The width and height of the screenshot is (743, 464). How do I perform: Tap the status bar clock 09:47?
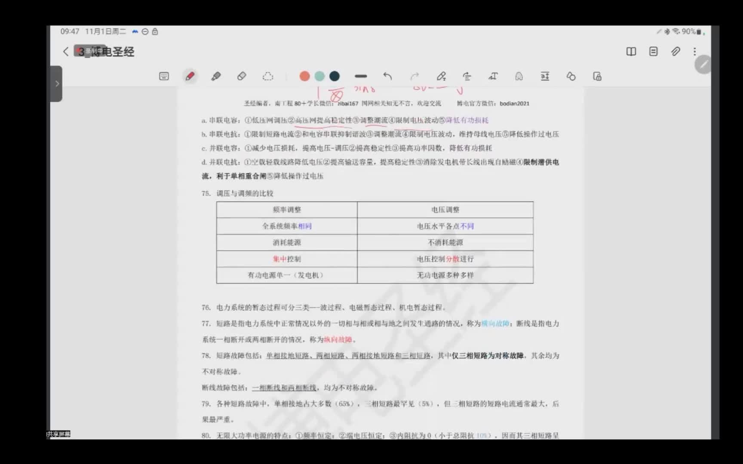[x=70, y=31]
